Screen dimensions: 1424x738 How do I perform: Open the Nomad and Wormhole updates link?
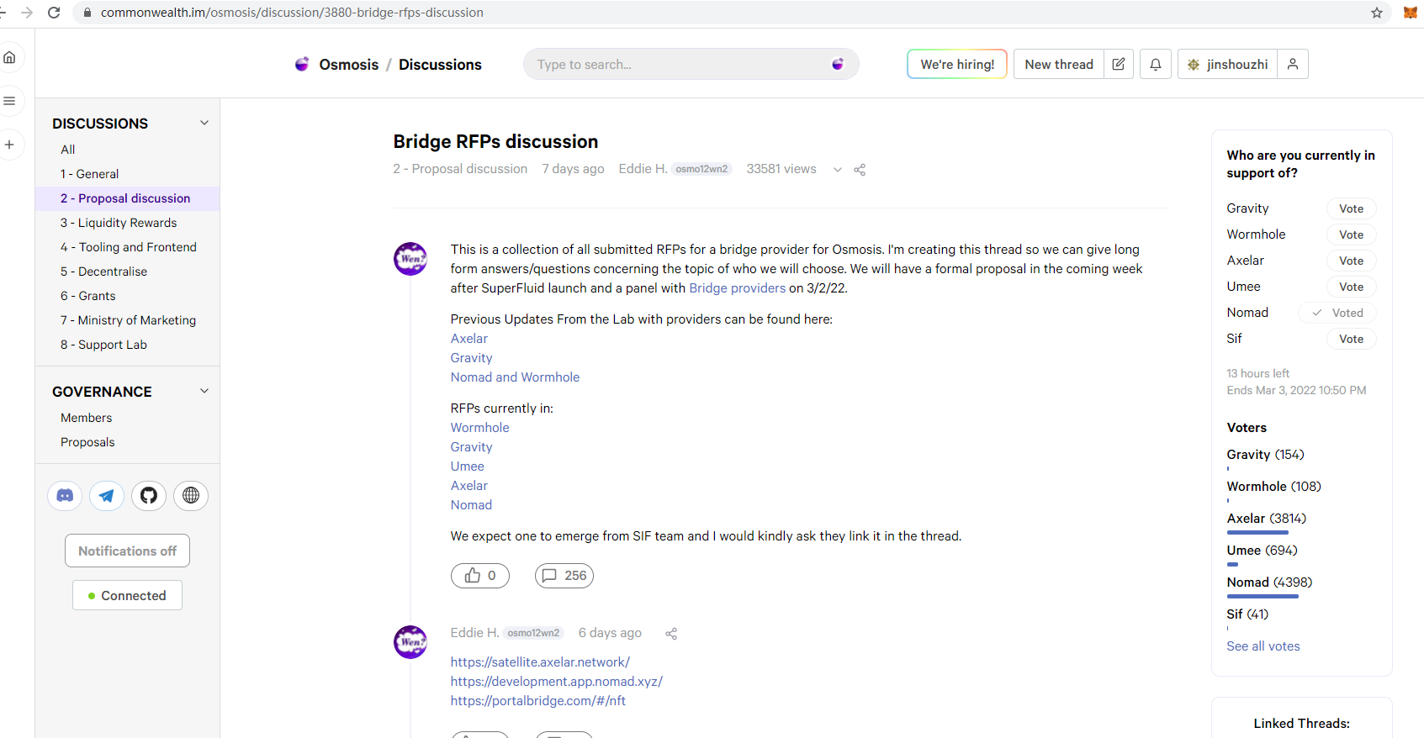coord(515,377)
